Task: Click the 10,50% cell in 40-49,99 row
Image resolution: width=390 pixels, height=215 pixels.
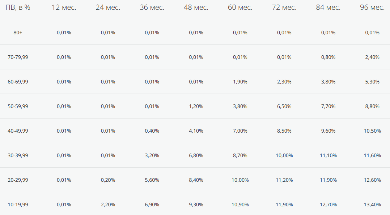Action: 372,131
